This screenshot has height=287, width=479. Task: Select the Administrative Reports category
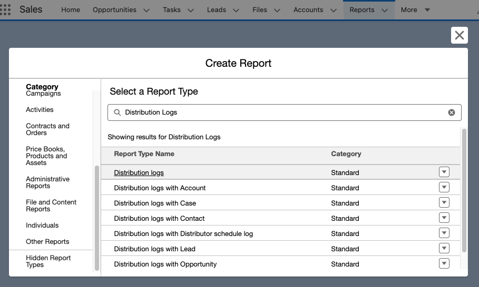[47, 182]
